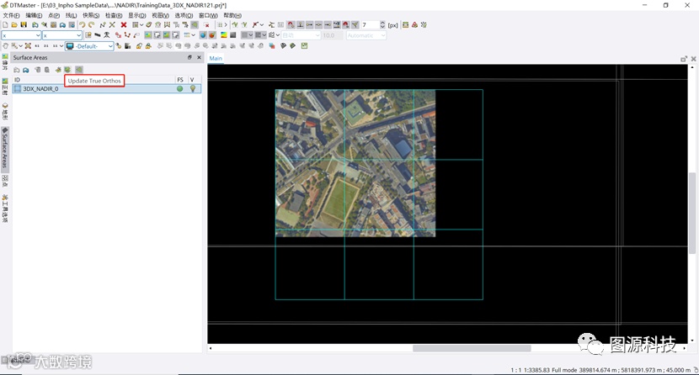Click the horizontal scrollbar below the map
699x375 pixels.
click(472, 347)
